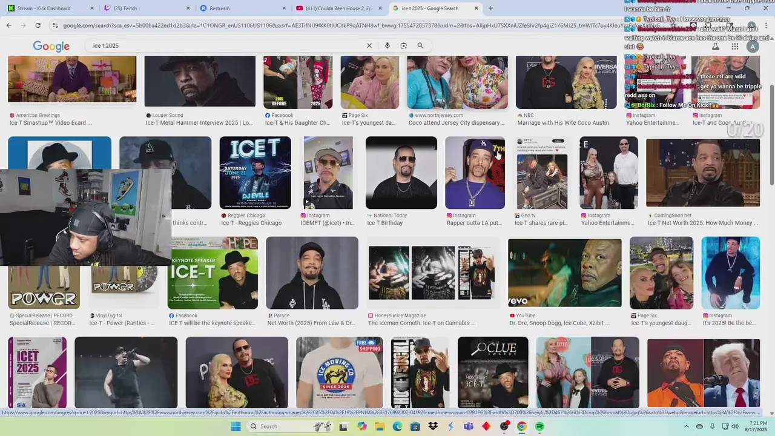Show hidden system tray icons

[x=686, y=426]
